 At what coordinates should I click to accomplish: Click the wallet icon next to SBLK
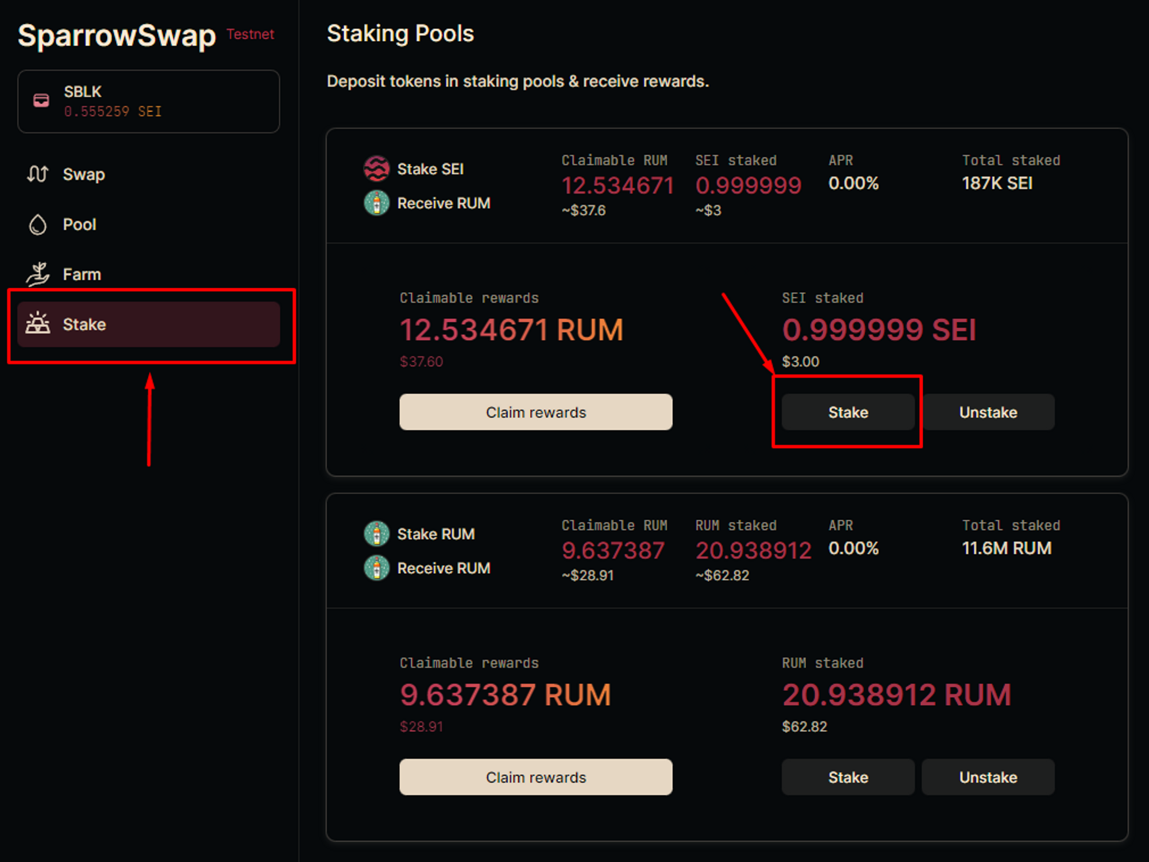click(x=41, y=101)
